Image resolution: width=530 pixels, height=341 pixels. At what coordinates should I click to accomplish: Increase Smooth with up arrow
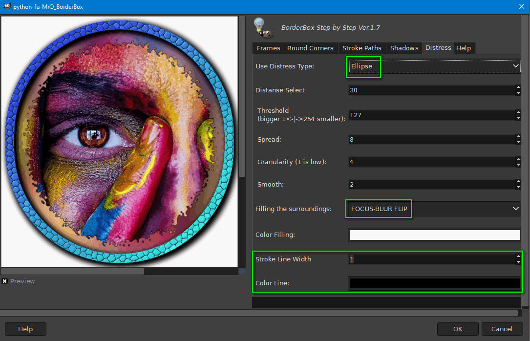[x=518, y=181]
